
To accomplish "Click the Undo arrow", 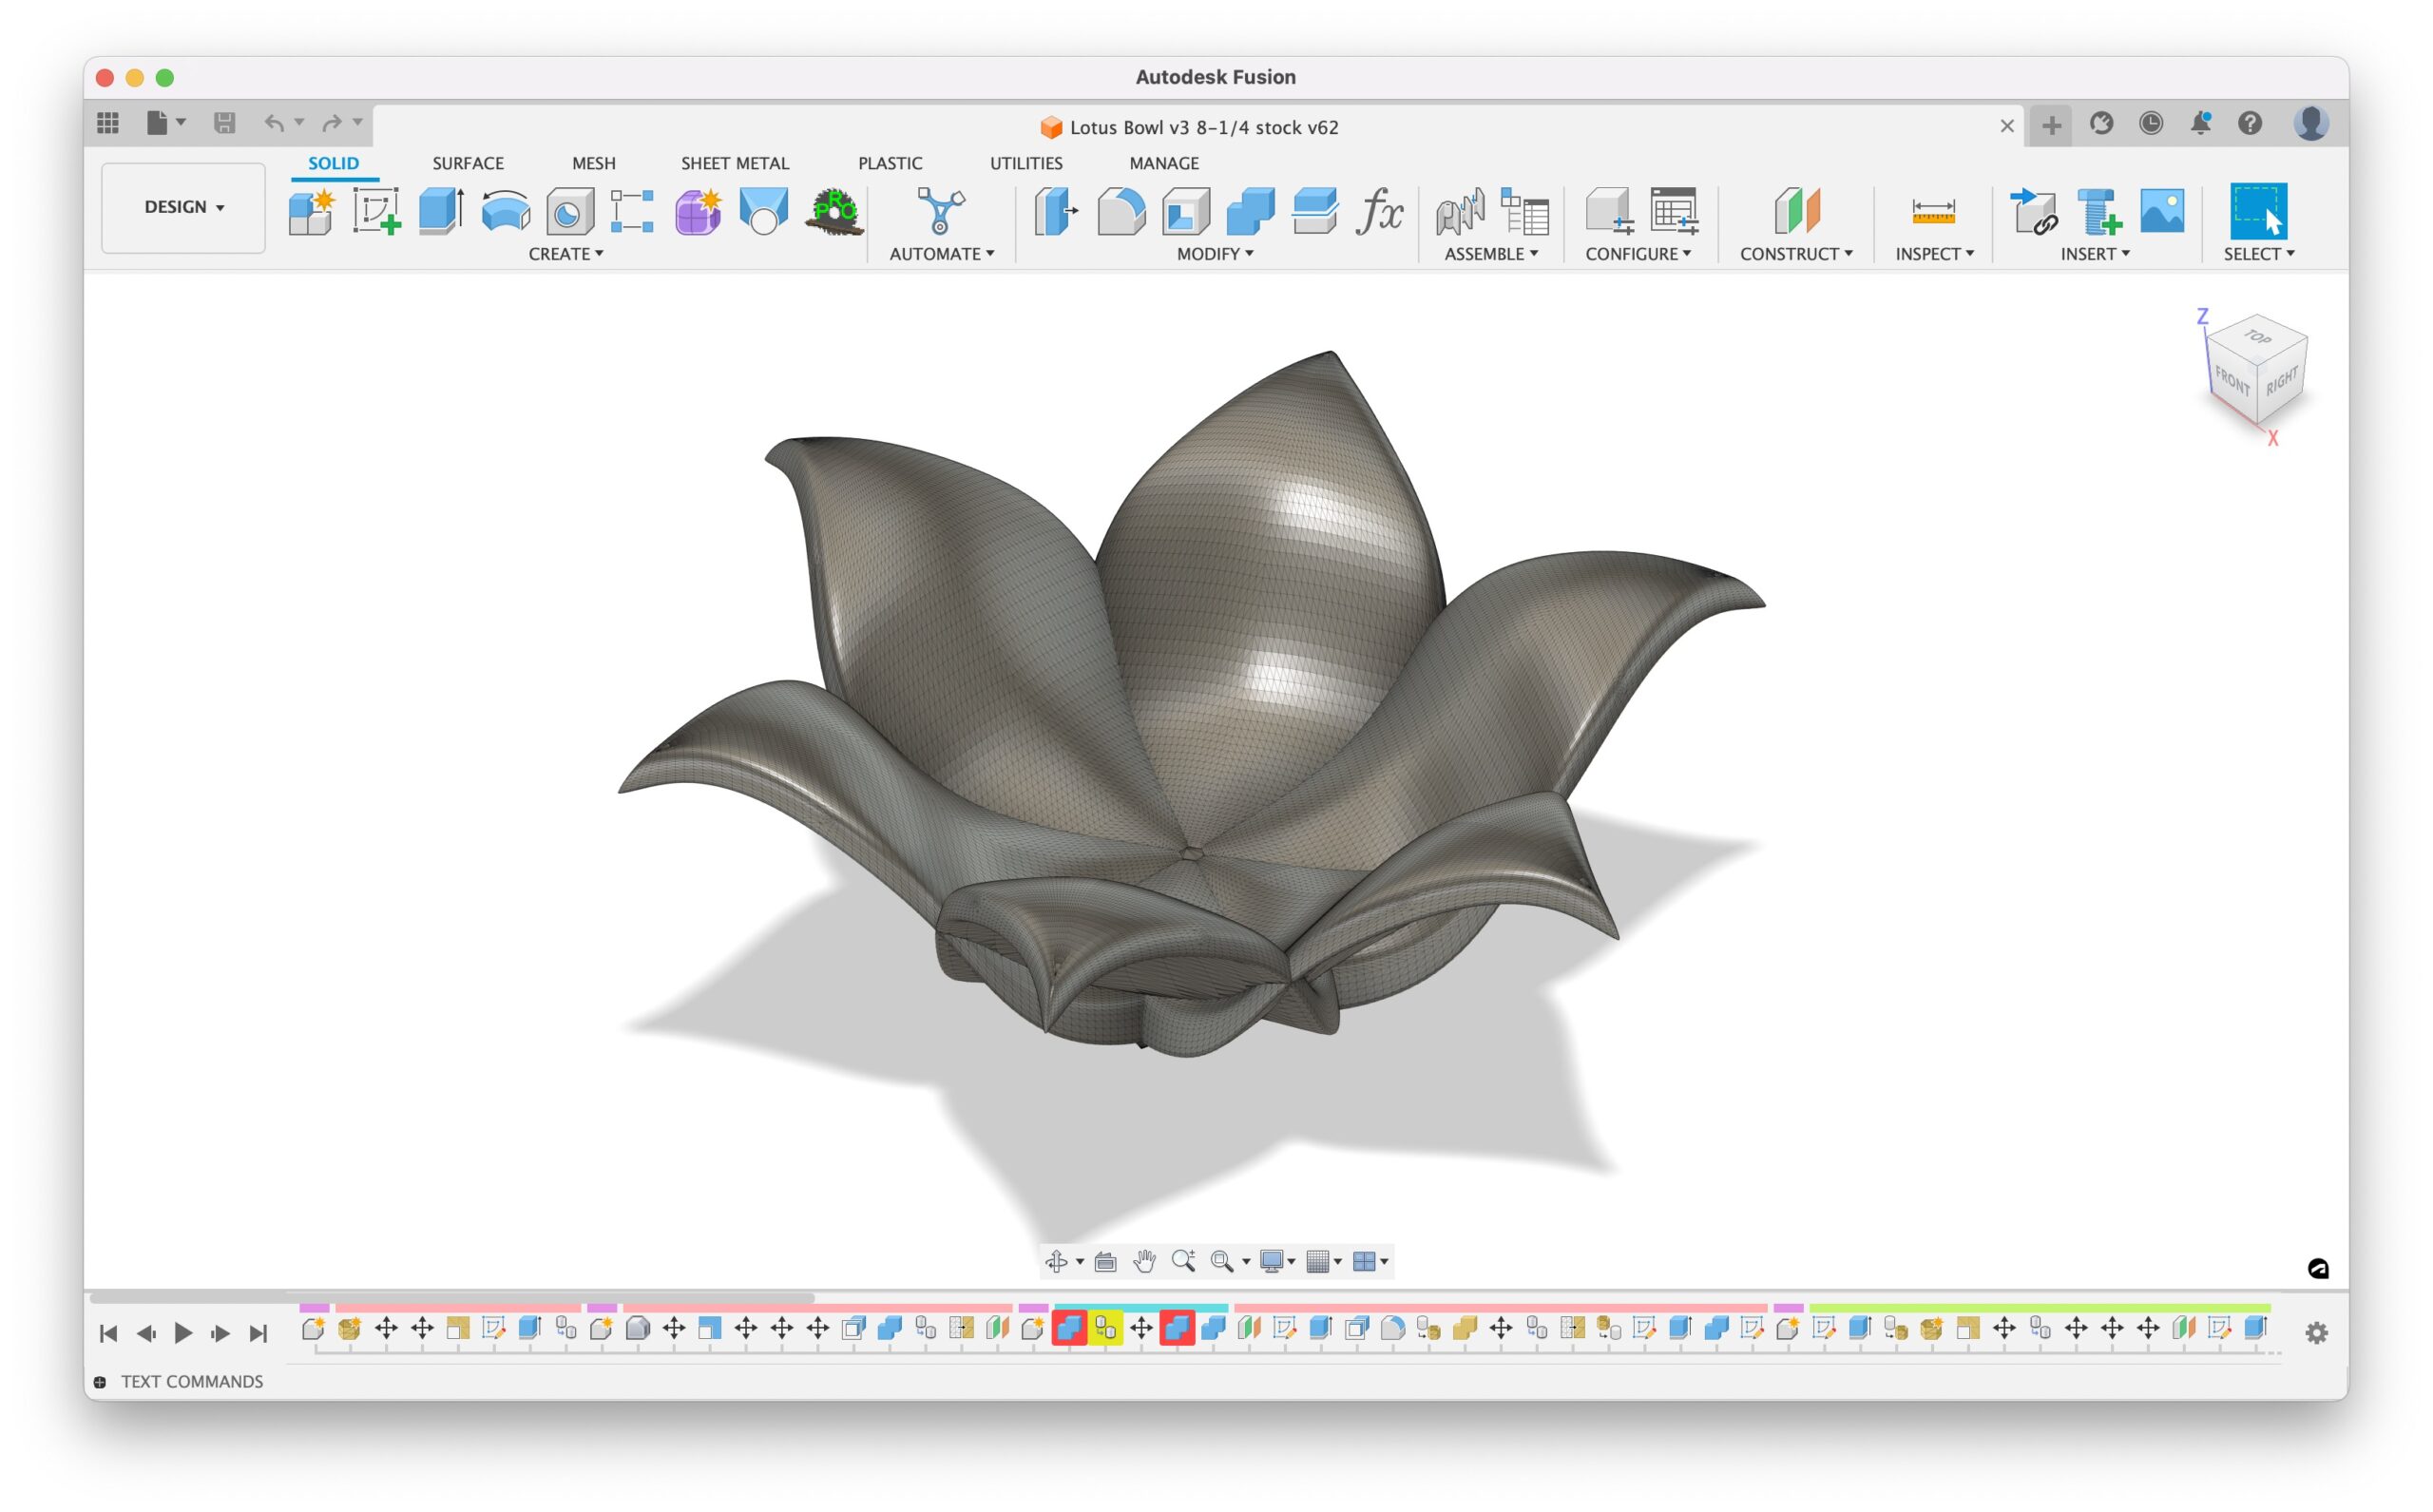I will (x=273, y=123).
